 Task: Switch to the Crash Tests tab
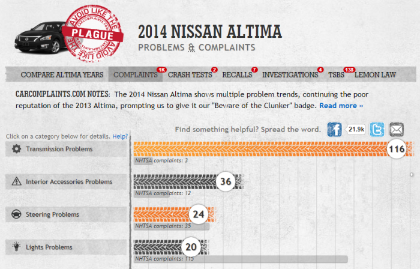point(190,75)
